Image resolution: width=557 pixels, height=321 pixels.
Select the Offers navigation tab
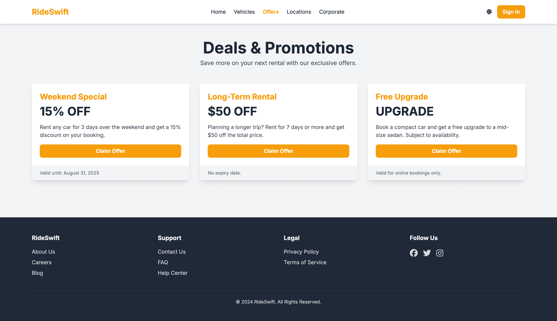click(271, 12)
